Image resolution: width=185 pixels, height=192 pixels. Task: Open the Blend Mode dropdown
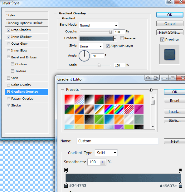tap(99, 25)
